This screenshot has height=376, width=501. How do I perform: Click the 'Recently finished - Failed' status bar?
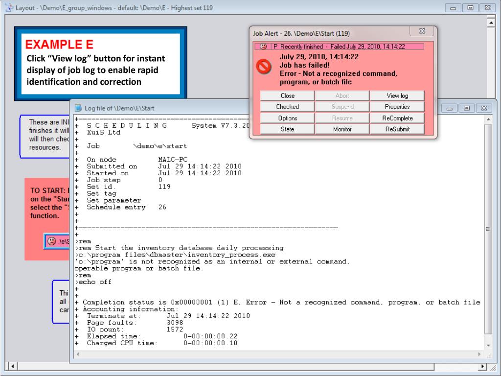[340, 47]
